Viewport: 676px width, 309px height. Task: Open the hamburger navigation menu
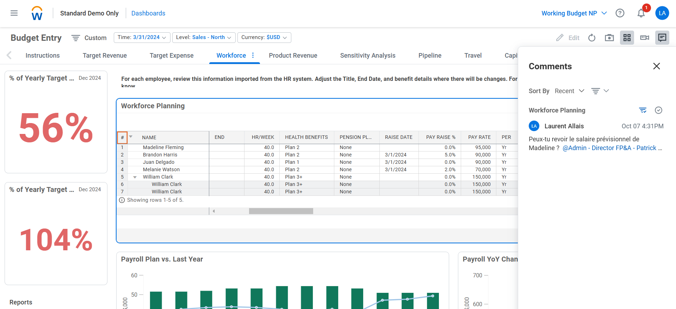coord(14,13)
